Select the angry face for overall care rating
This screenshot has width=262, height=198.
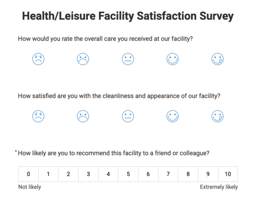coord(38,59)
